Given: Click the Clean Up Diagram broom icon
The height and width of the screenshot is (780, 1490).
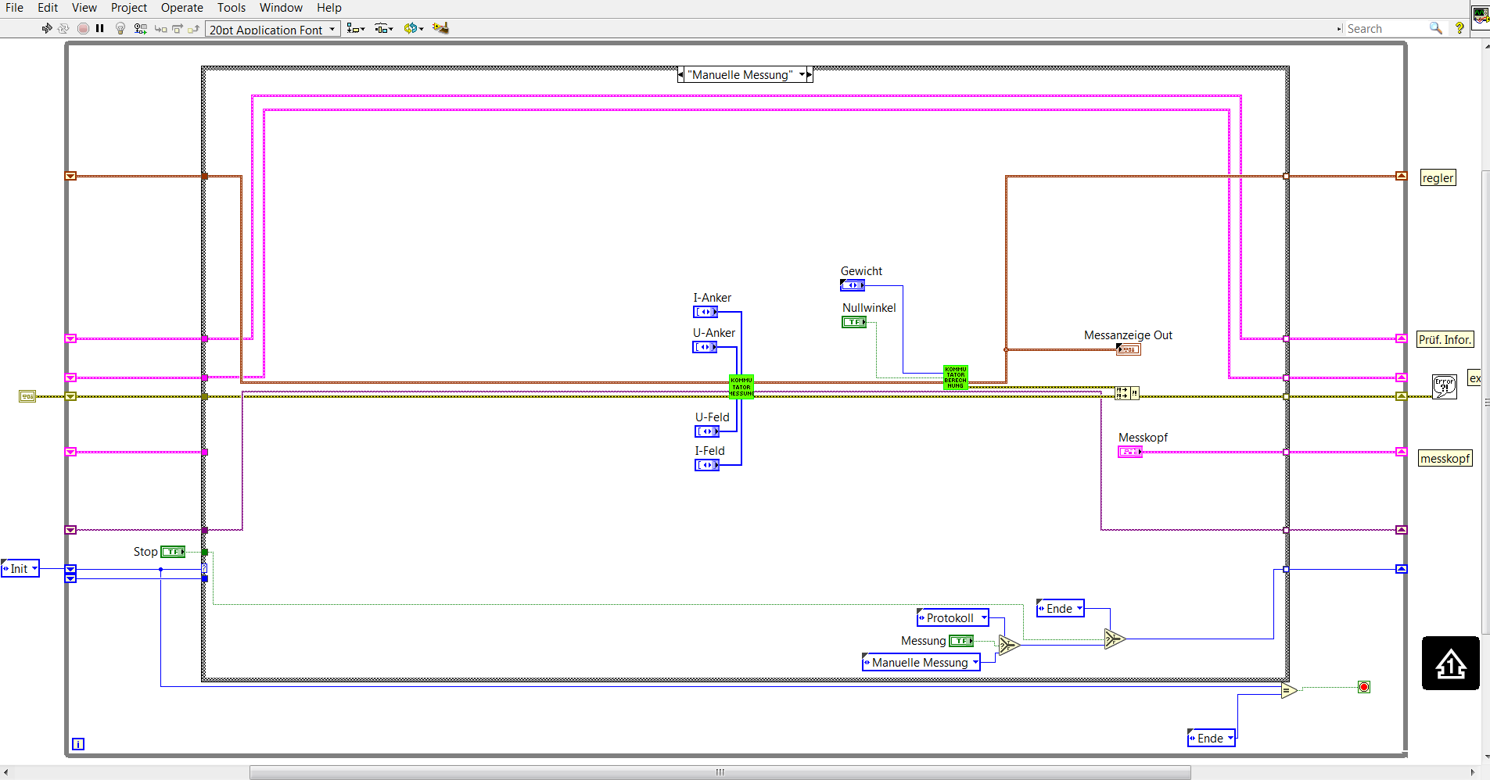Looking at the screenshot, I should click(x=440, y=28).
